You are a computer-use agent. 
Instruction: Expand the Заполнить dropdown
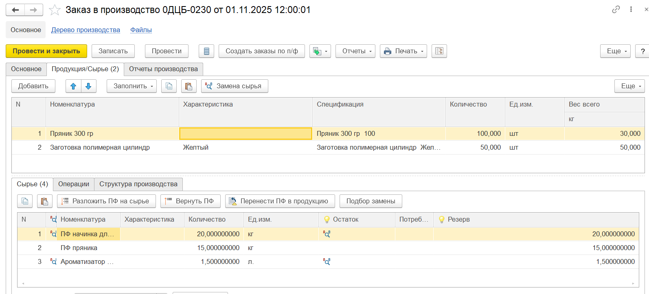tap(131, 86)
